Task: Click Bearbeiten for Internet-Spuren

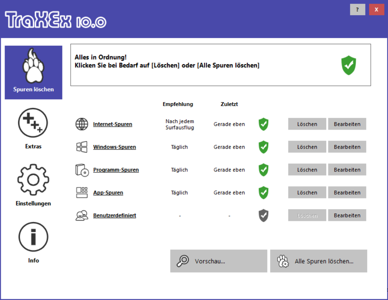Action: (347, 124)
